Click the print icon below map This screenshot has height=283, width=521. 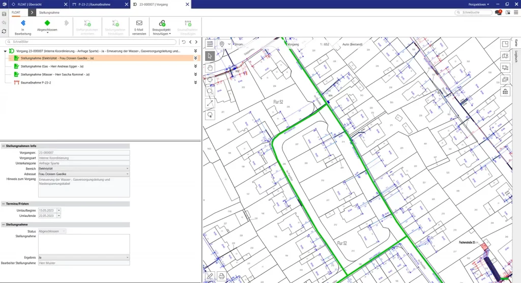pyautogui.click(x=222, y=276)
